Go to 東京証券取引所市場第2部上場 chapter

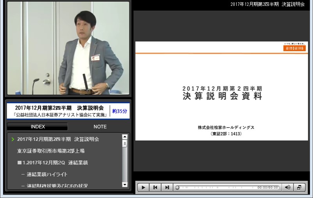point(51,151)
